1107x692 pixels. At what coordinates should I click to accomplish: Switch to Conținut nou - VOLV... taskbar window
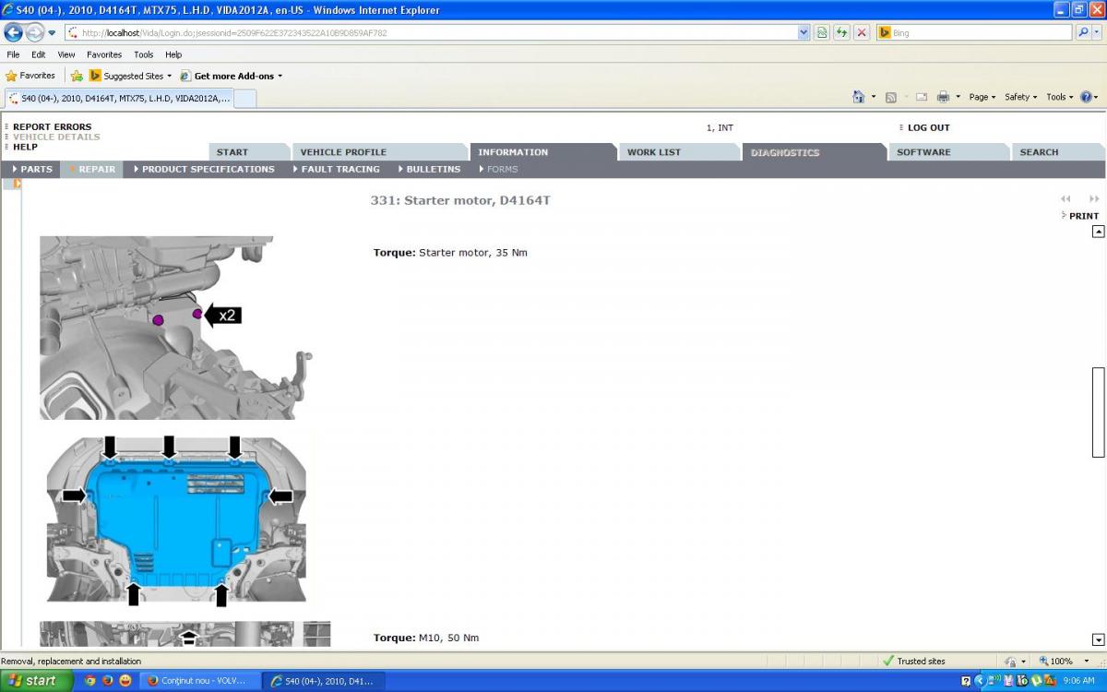[x=202, y=681]
